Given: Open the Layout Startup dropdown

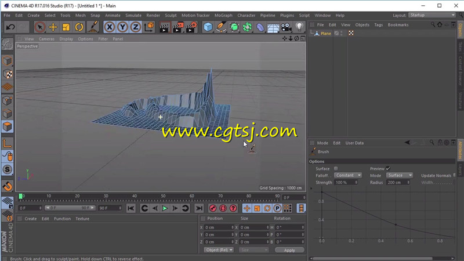Looking at the screenshot, I should [x=432, y=15].
